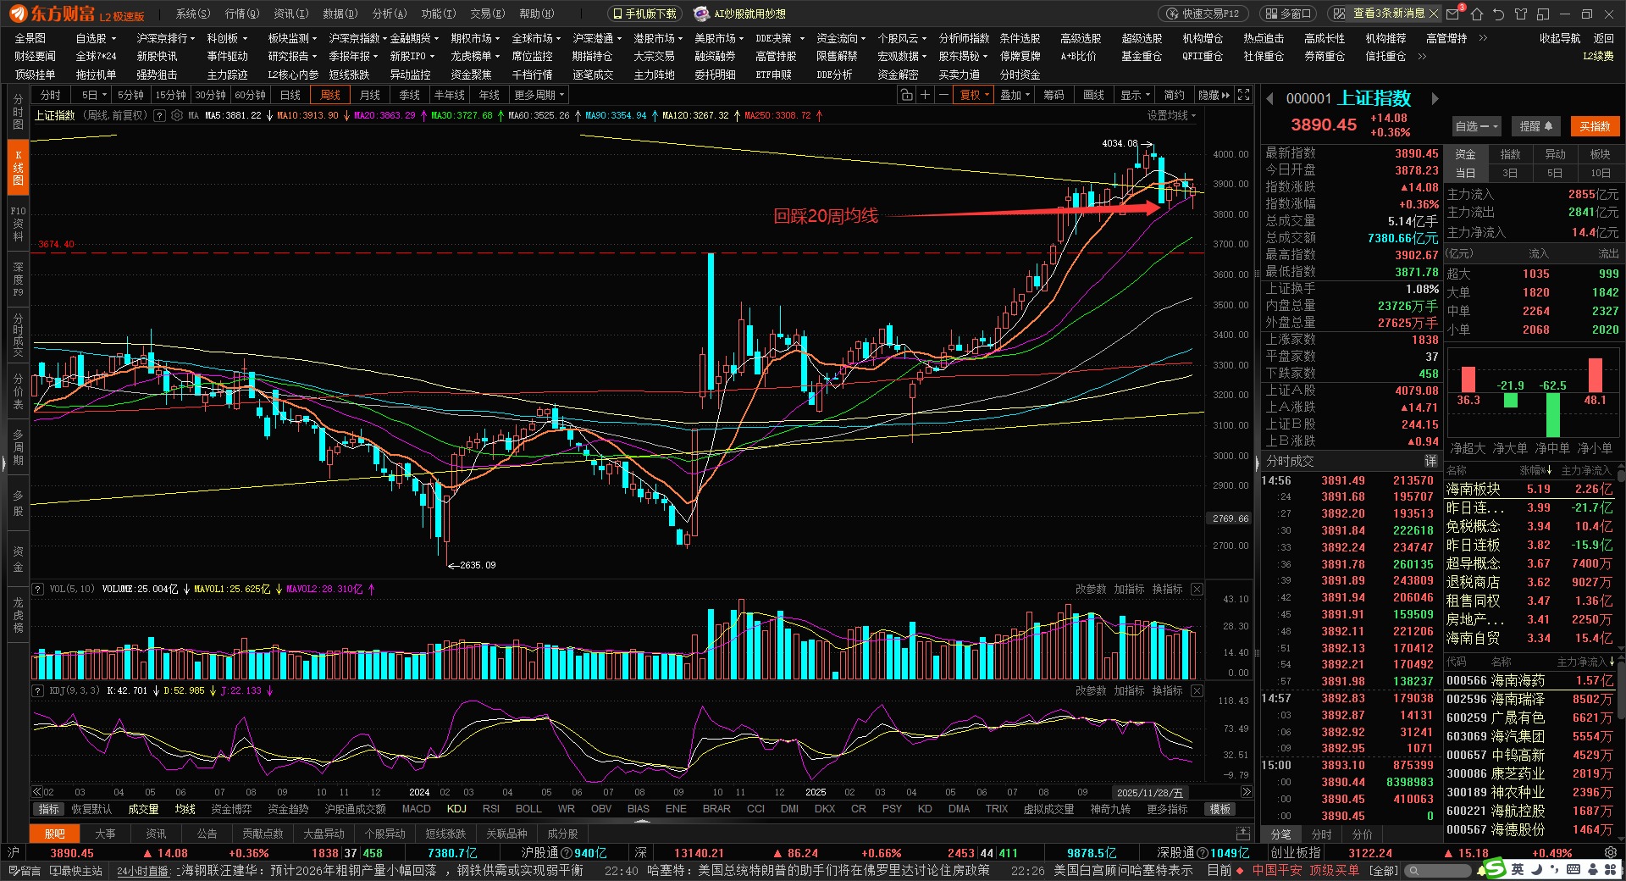Viewport: 1626px width, 881px height.
Task: Expand chart to fullscreen via corner icon
Action: (x=1243, y=95)
